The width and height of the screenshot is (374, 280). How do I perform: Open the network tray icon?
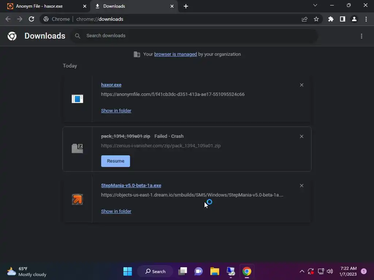(321, 271)
